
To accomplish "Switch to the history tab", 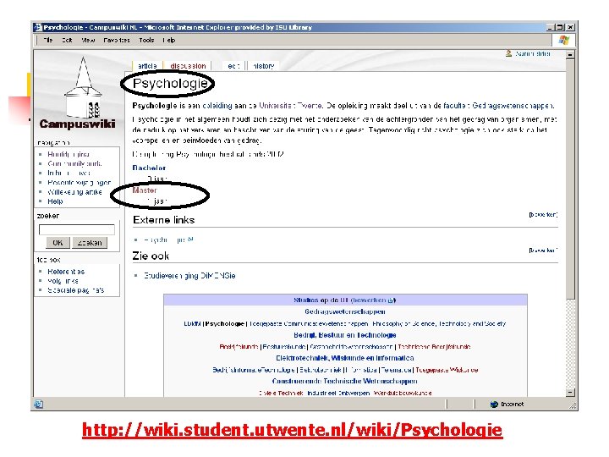I will pos(263,66).
